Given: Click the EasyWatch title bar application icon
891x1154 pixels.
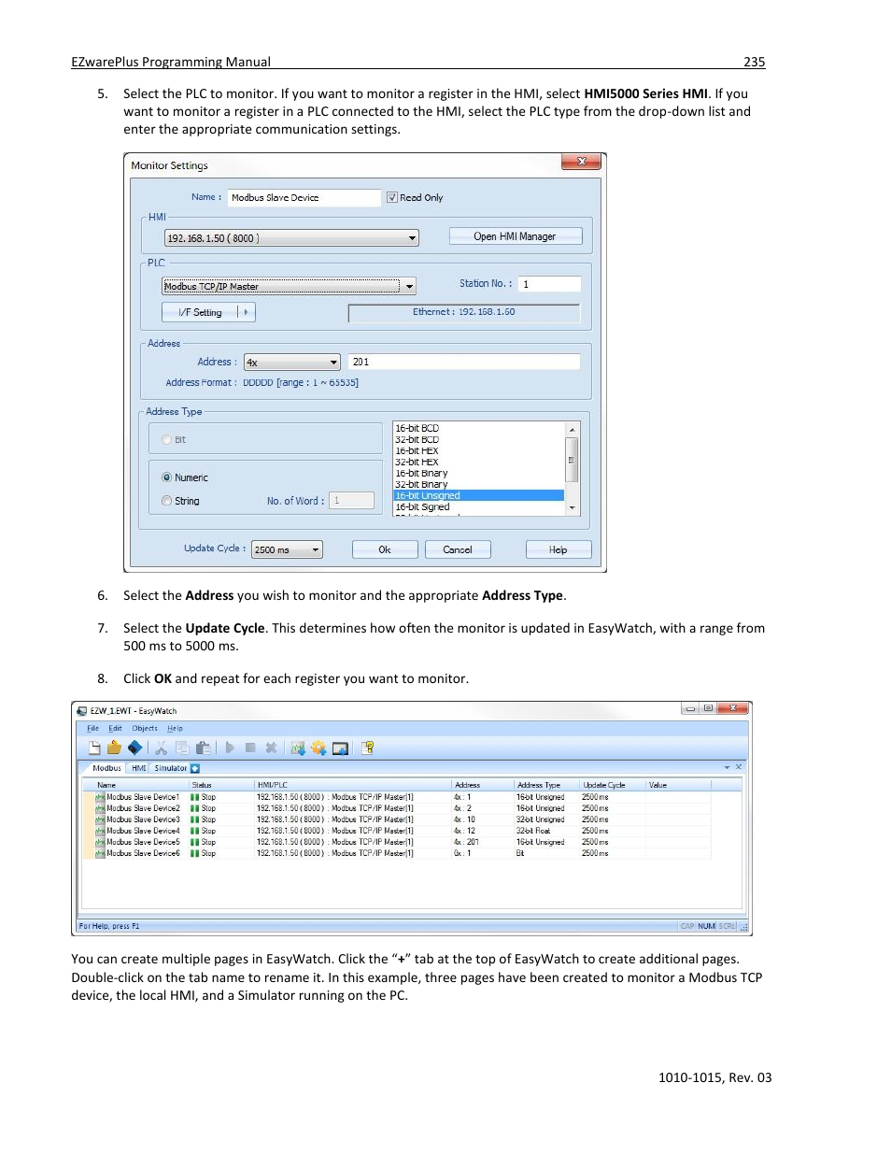Looking at the screenshot, I should (x=82, y=711).
